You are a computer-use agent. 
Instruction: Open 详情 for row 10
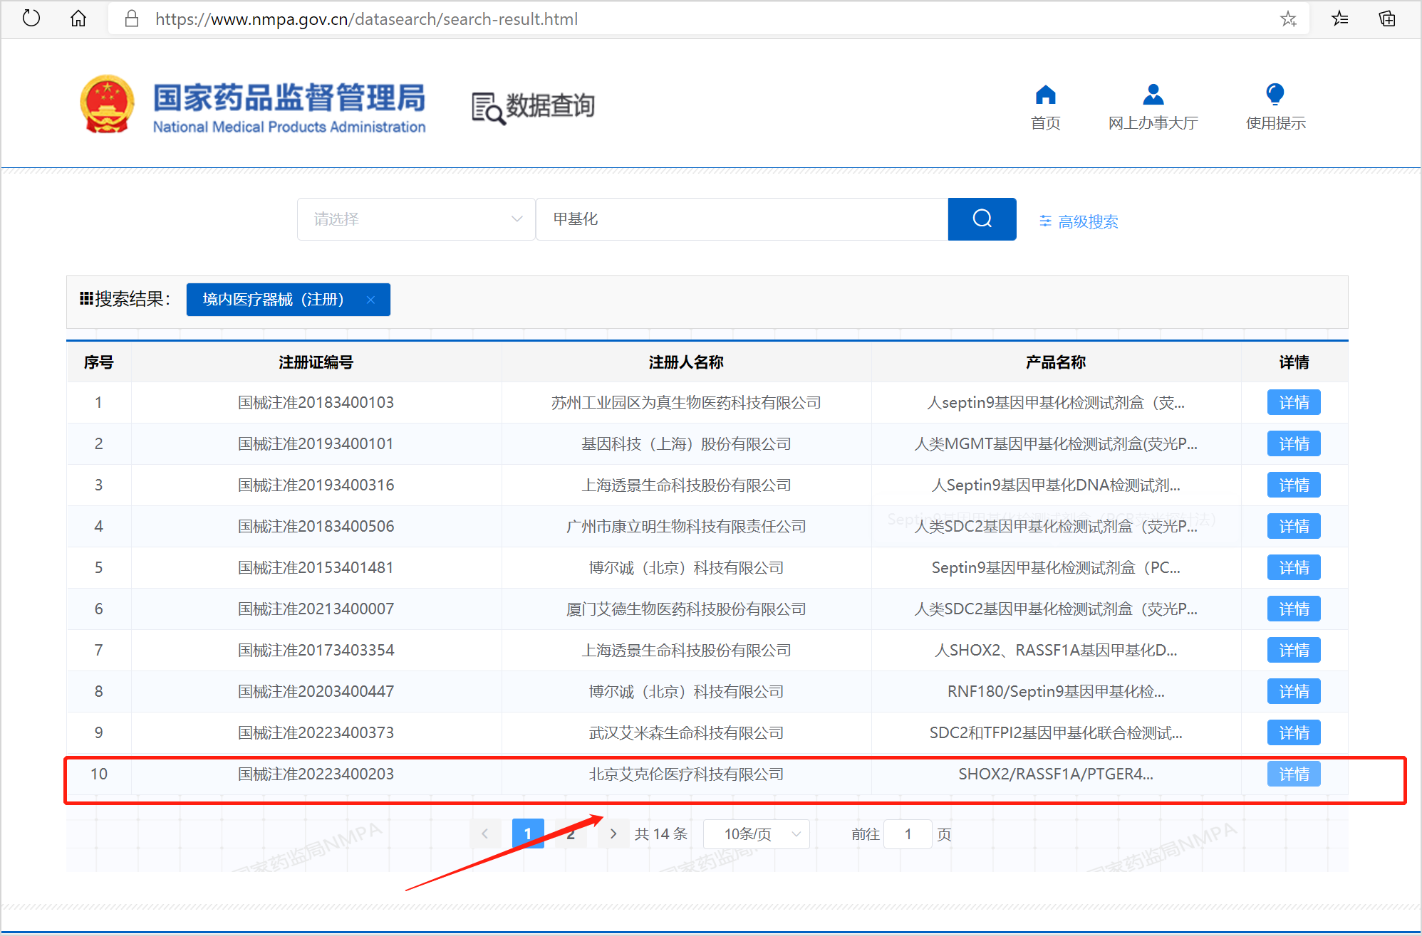click(x=1293, y=774)
